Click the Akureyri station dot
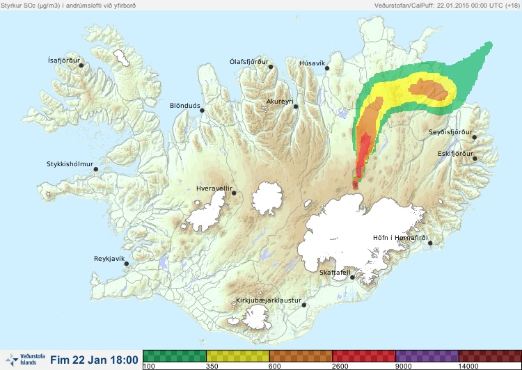This screenshot has width=522, height=370. [296, 106]
